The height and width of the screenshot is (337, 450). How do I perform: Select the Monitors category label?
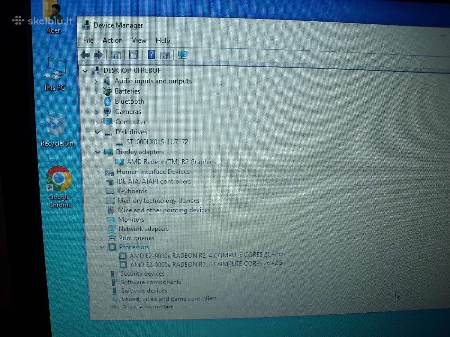coord(131,219)
